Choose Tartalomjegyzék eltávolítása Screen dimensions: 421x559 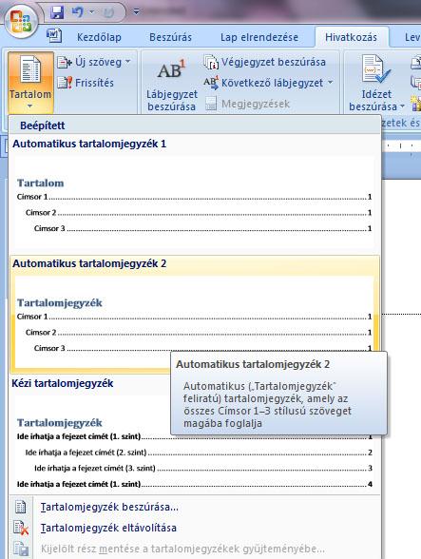tap(108, 528)
